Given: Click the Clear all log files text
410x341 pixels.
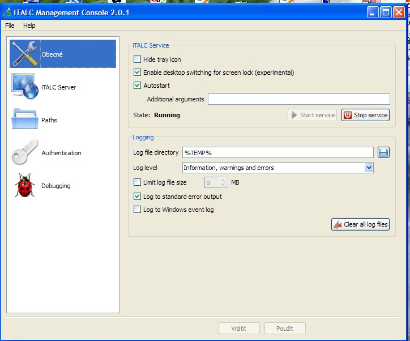Looking at the screenshot, I should coord(366,224).
